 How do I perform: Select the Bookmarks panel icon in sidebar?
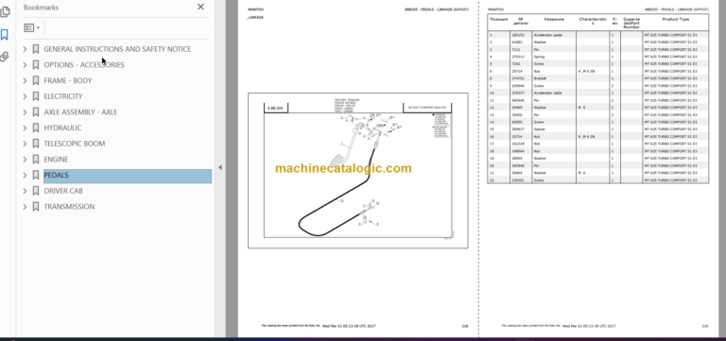(5, 35)
